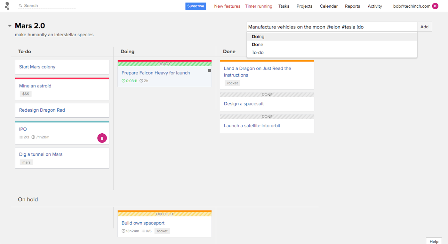This screenshot has height=244, width=448.
Task: Click the 0/5 checklist icon on spaceport card
Action: [143, 231]
